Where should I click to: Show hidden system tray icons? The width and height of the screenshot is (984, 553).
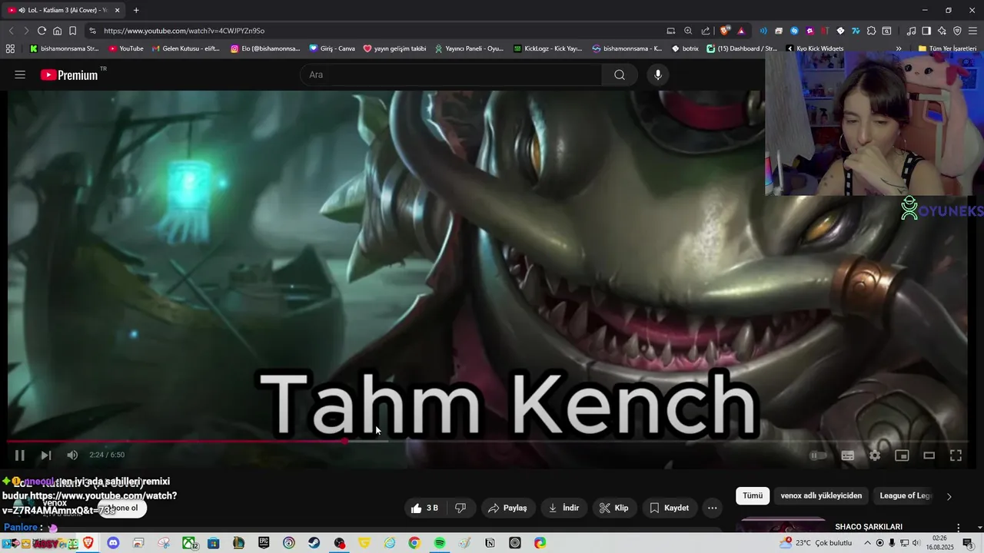[x=868, y=543]
